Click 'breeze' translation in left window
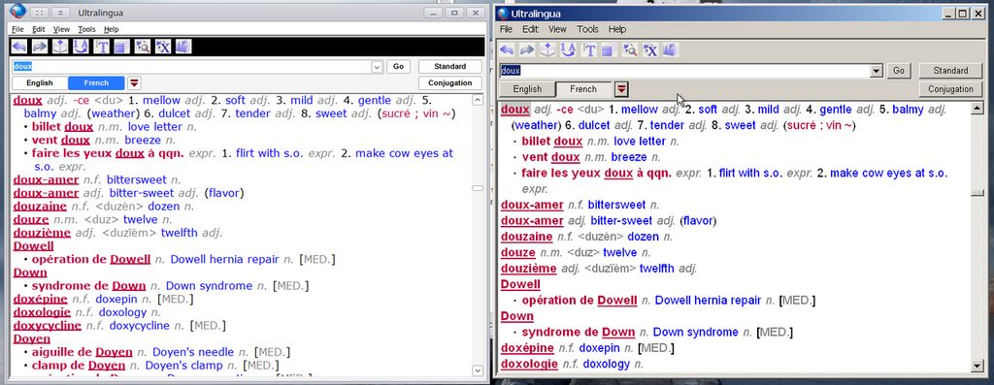Viewport: 994px width, 385px height. [x=143, y=140]
